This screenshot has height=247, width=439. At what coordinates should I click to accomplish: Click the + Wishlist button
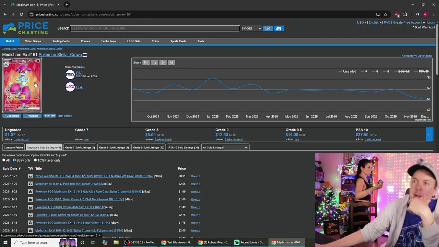[x=32, y=116]
